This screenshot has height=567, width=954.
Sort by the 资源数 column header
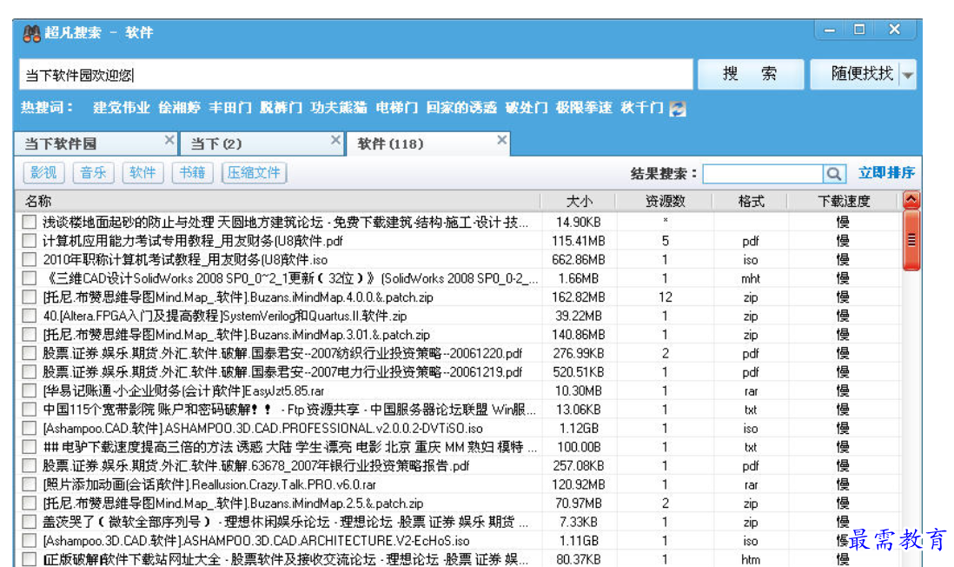pyautogui.click(x=665, y=201)
